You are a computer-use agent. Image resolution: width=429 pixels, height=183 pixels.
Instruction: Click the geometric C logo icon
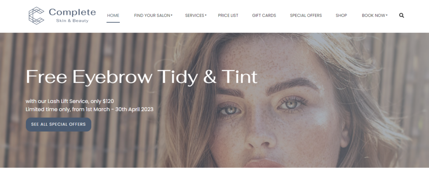(x=36, y=15)
